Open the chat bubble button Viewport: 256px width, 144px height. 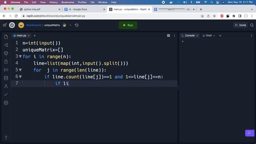click(x=250, y=133)
